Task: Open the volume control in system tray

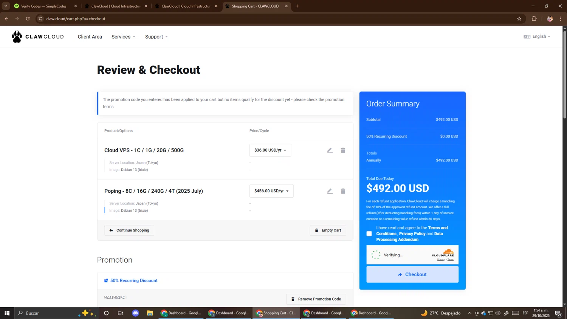Action: pos(498,313)
